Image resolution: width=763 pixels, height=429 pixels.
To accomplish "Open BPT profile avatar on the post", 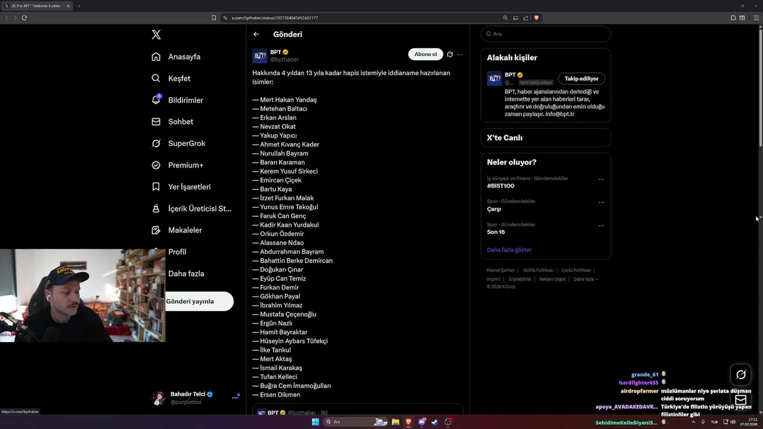I will [260, 56].
